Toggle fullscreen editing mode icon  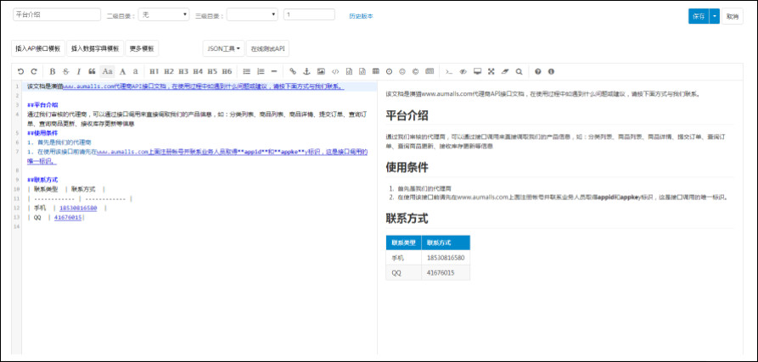coord(491,71)
